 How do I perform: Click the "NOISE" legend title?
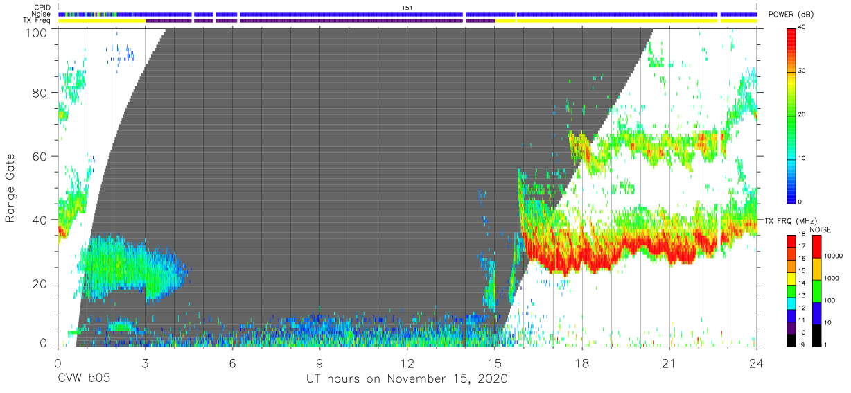point(821,229)
